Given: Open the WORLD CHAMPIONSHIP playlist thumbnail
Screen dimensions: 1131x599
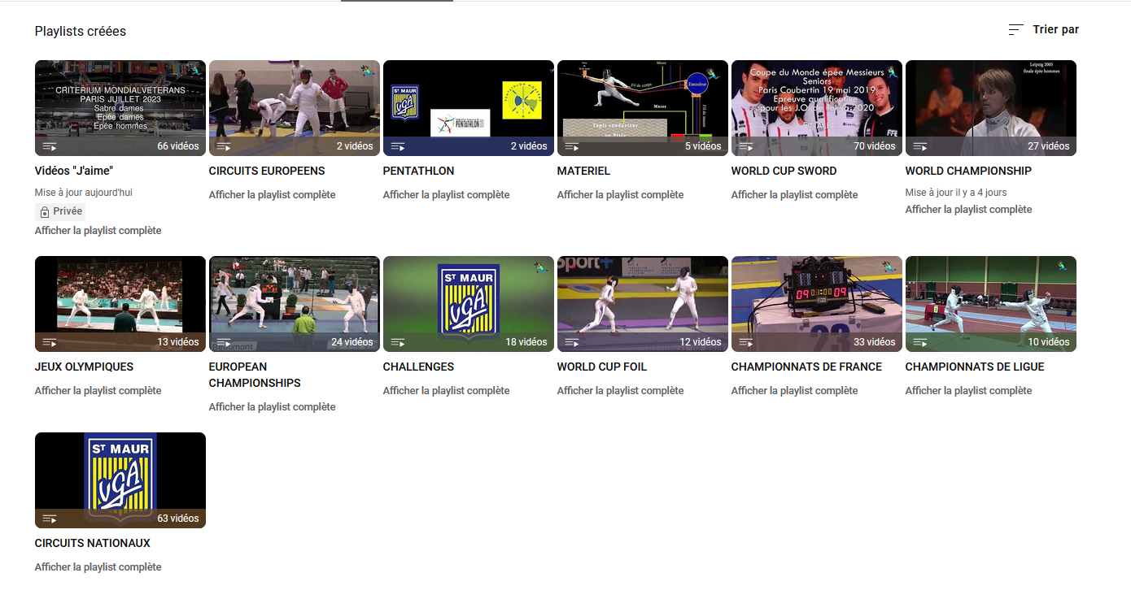Looking at the screenshot, I should (x=991, y=108).
